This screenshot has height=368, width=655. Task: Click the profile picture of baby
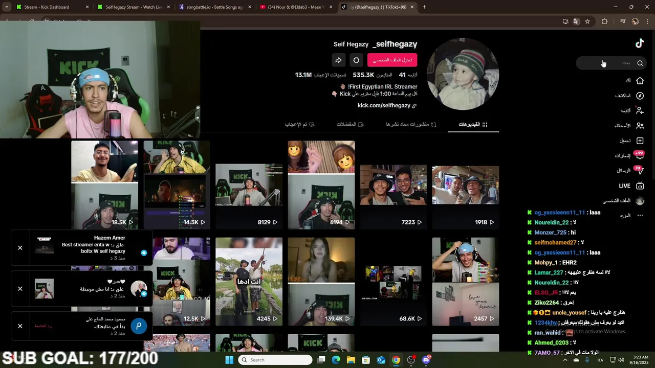pos(463,74)
